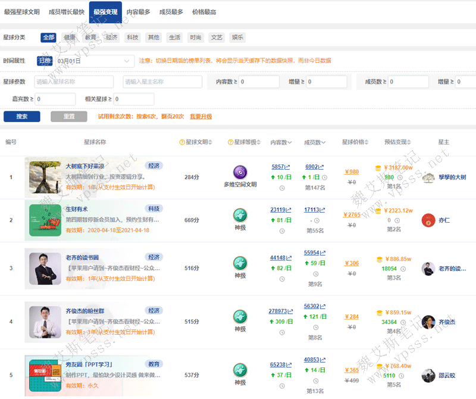Click the 我要升级 upgrade link

pos(201,117)
